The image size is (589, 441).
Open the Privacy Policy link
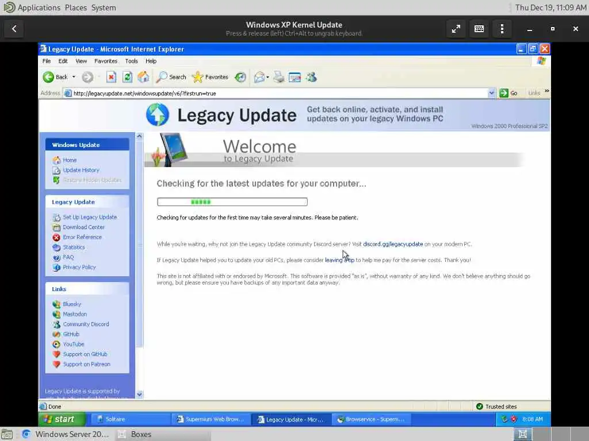(x=79, y=267)
